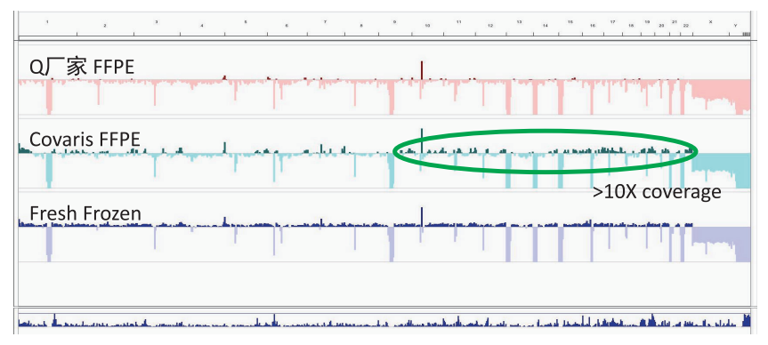This screenshot has width=768, height=345.
Task: Select chromosome 5 label in ruler
Action: 246,22
